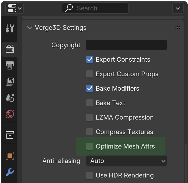Switch to the Render properties tab
Image resolution: width=188 pixels, height=183 pixels.
10,49
